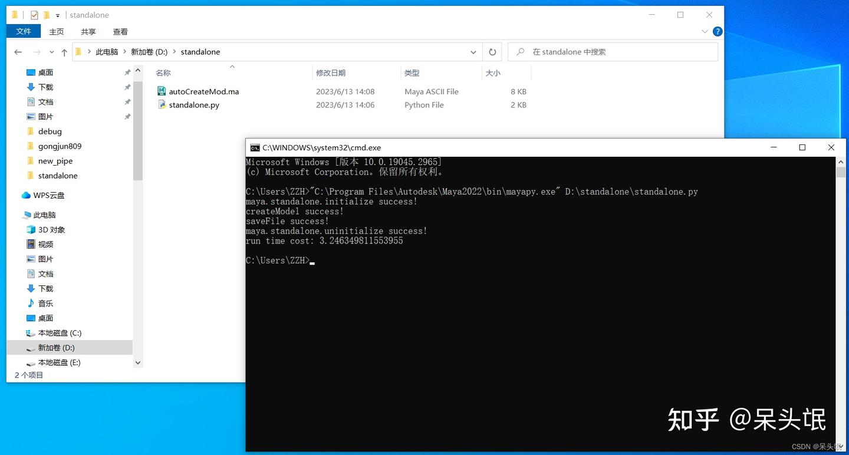This screenshot has height=455, width=849.
Task: Click the cmd window scrollbar up arrow
Action: [841, 162]
